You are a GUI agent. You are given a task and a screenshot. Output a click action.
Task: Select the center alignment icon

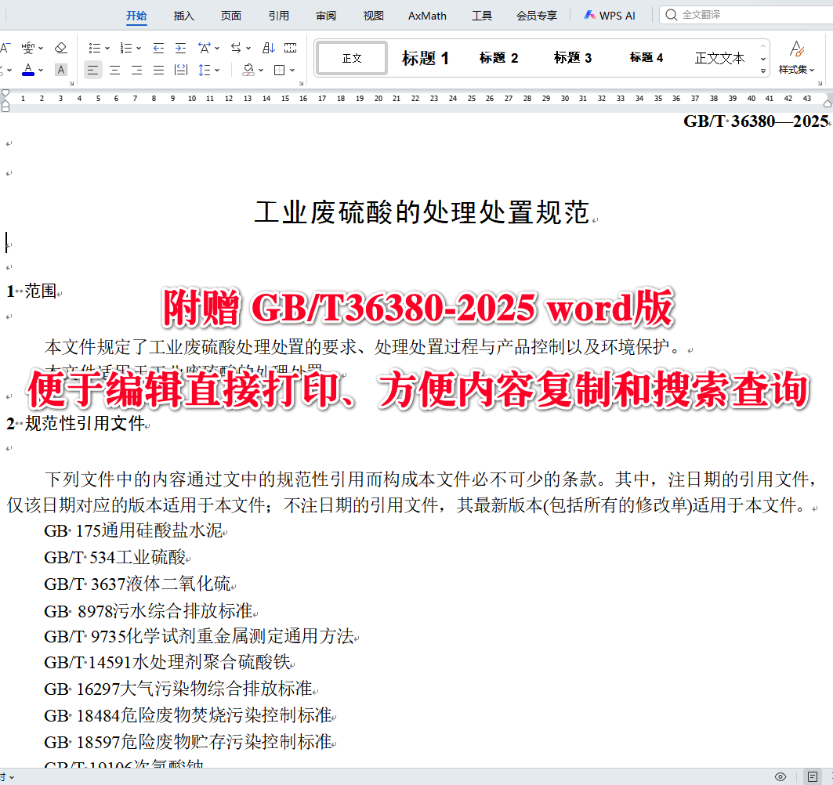coord(114,70)
